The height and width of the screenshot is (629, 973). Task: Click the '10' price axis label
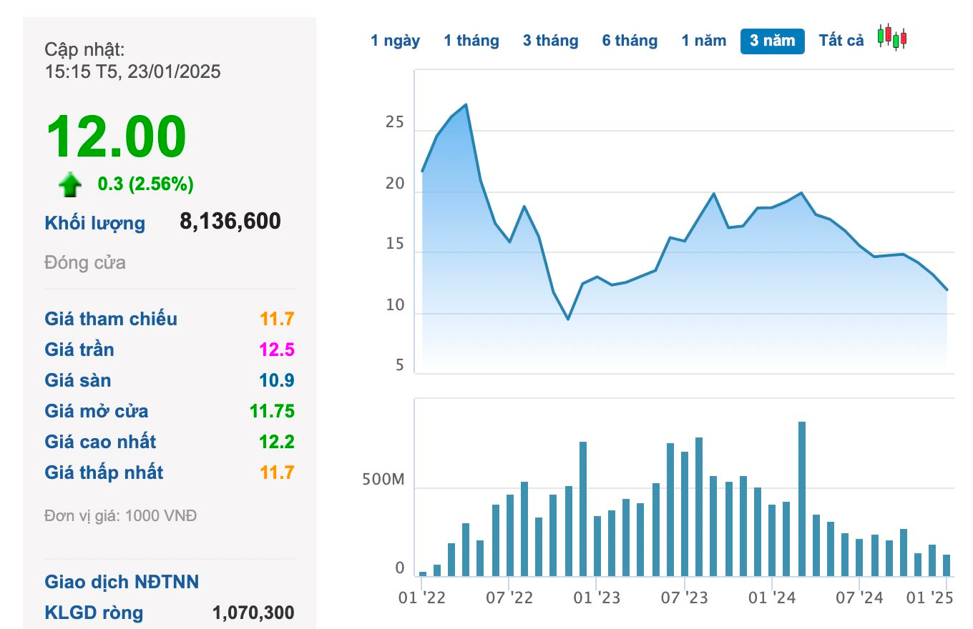click(x=395, y=305)
